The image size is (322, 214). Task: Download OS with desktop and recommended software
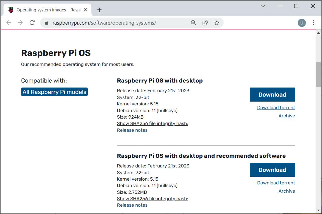click(272, 170)
